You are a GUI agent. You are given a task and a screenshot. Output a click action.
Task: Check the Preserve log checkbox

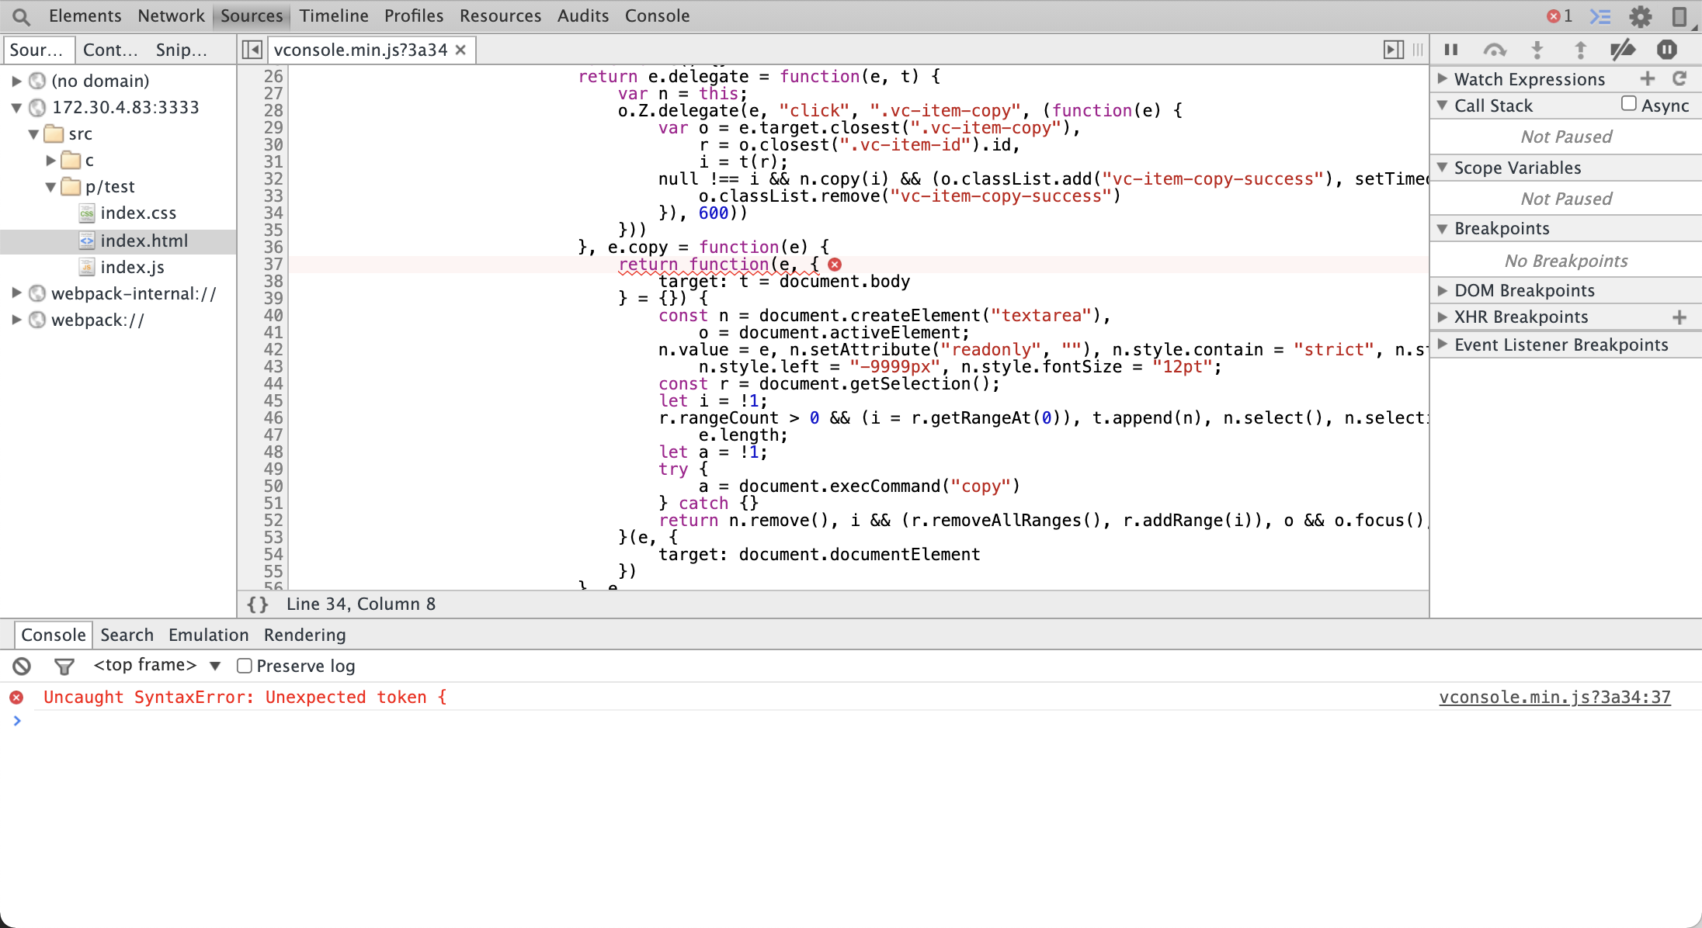click(244, 665)
